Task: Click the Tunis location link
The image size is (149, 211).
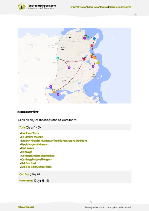Action: [22, 127]
